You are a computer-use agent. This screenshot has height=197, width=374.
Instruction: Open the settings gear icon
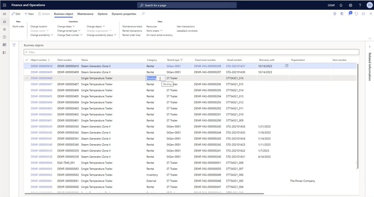click(350, 5)
